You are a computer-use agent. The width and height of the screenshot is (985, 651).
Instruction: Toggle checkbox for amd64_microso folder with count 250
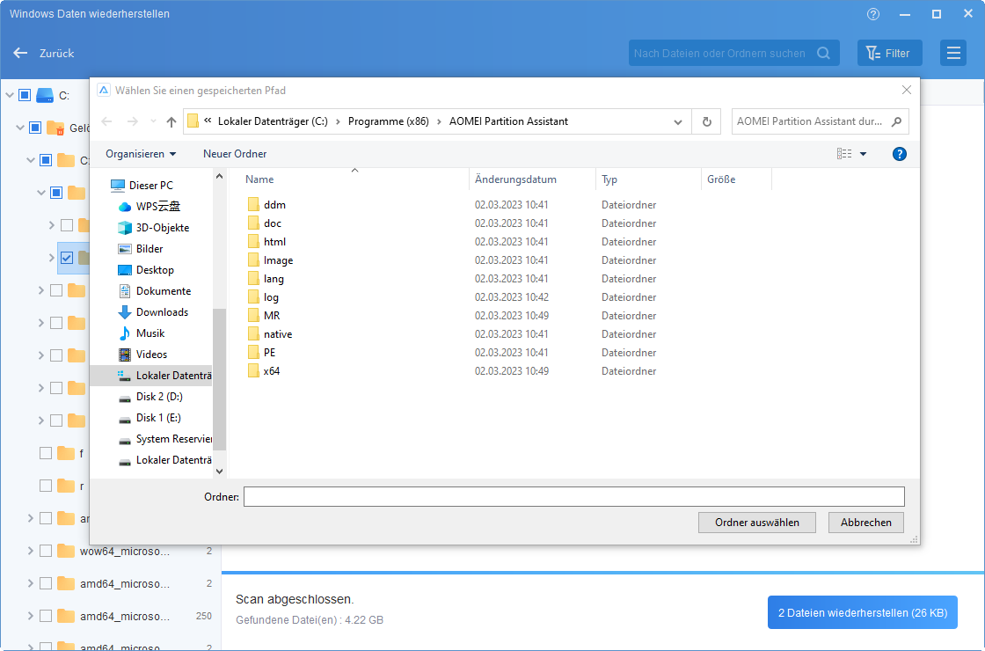click(x=45, y=617)
